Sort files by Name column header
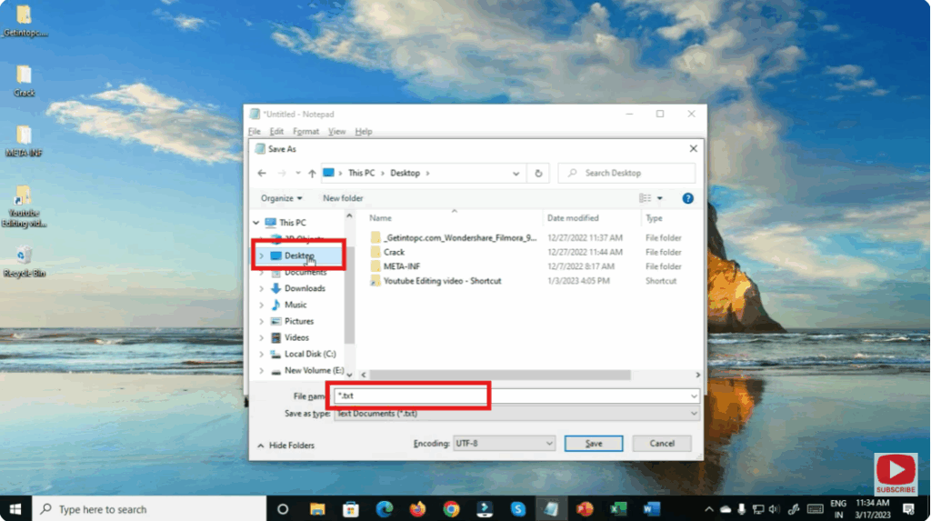Viewport: 931px width, 521px height. click(380, 218)
